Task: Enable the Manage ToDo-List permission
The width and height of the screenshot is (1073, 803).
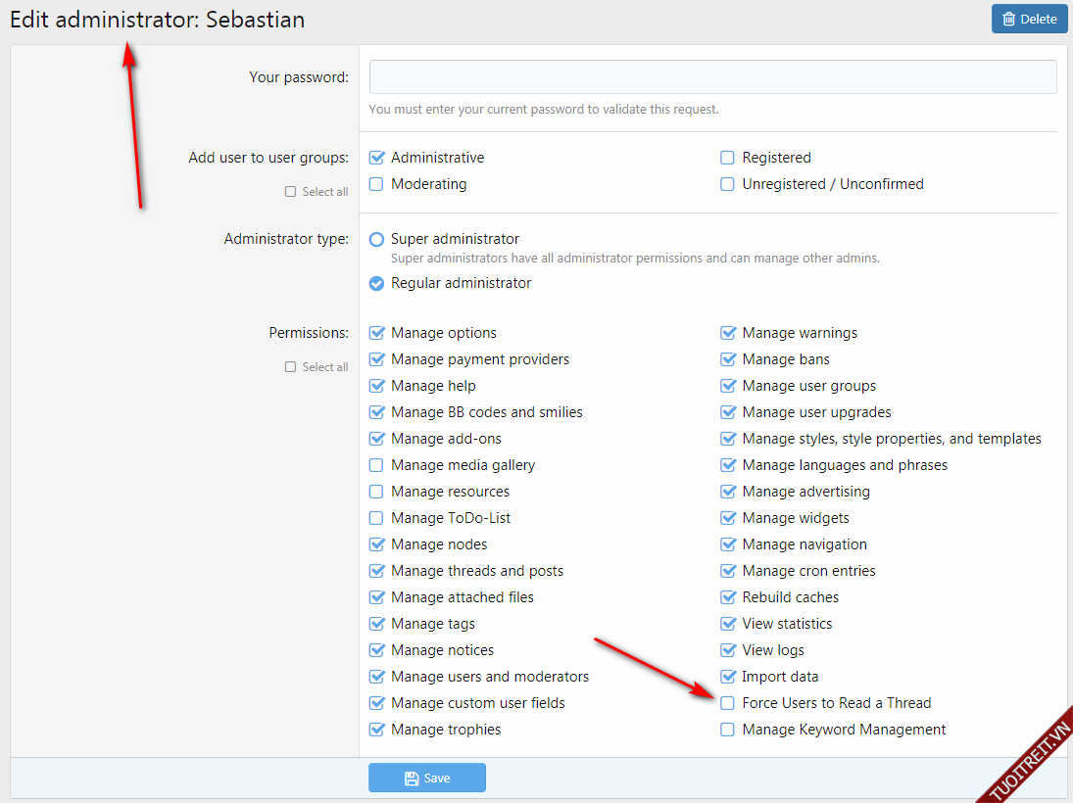Action: [376, 518]
